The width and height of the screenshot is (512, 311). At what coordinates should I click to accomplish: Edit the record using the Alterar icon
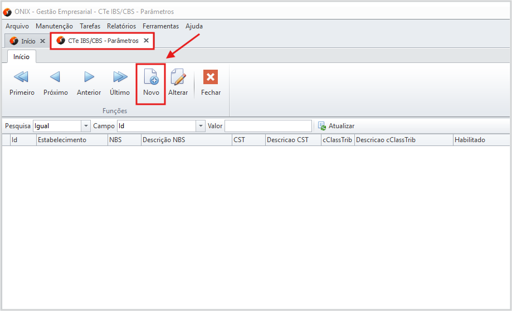point(178,77)
